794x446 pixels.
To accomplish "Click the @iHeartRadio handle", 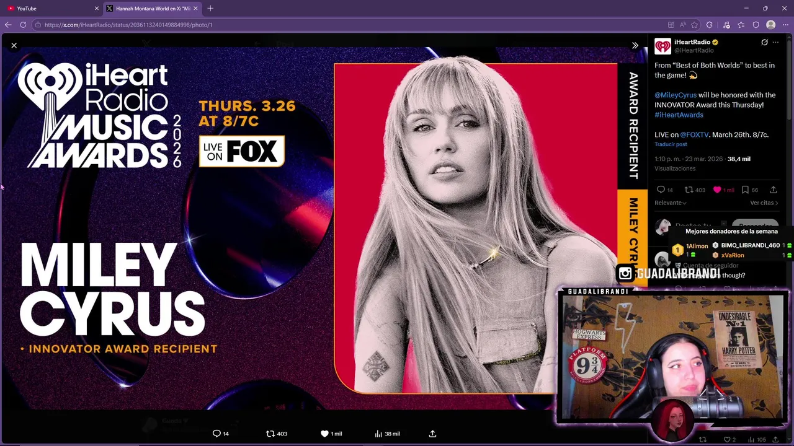I will tap(694, 50).
